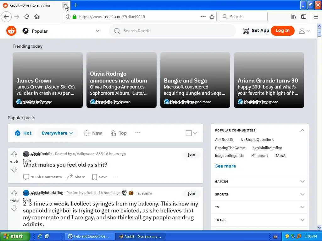Viewport: 322px width, 241px height.
Task: Open the NoStupidQuestions community link
Action: [257, 140]
